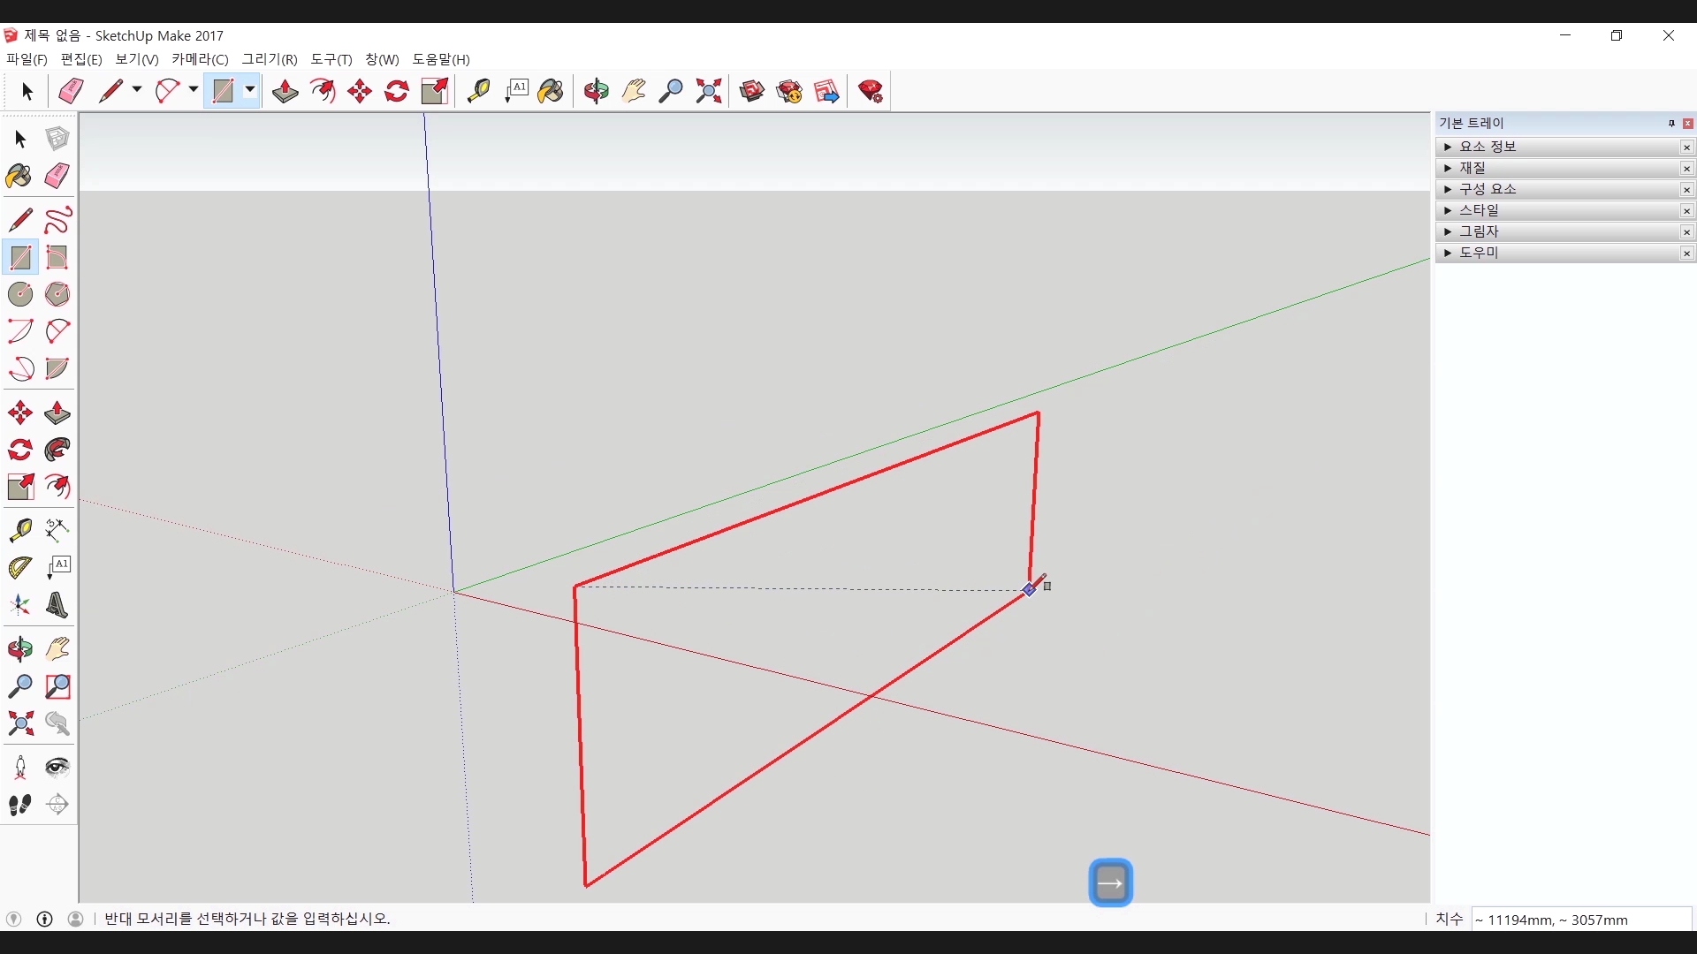Screen dimensions: 1697x954
Task: Select the Paint Bucket tool in left toolbar
Action: point(19,176)
